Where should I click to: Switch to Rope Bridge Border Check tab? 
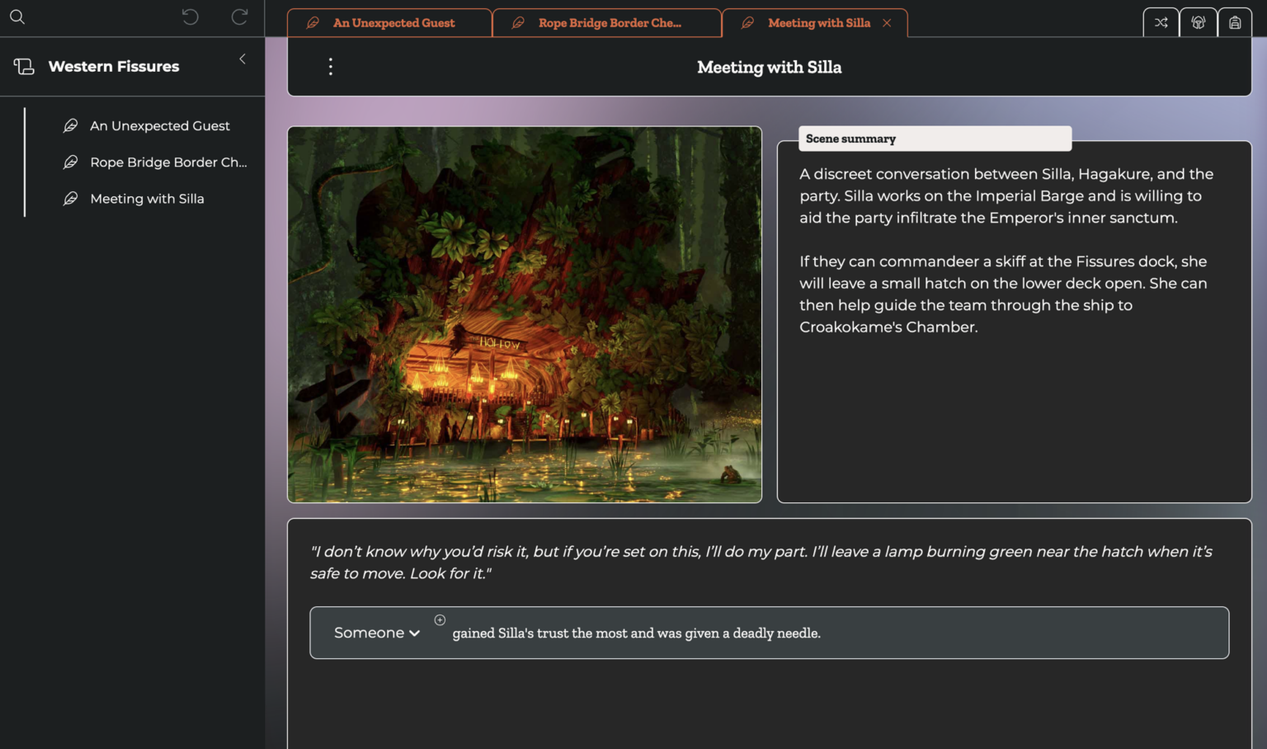pos(609,23)
